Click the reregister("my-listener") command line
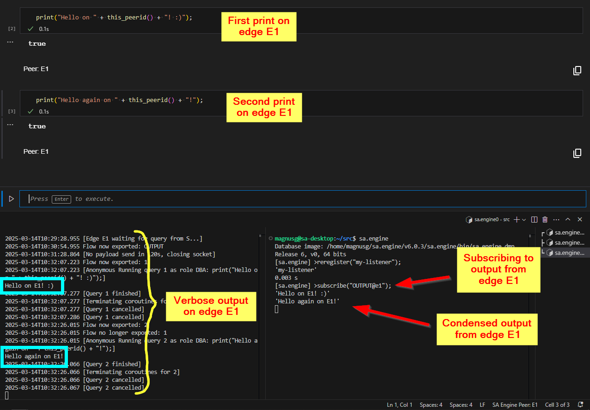Image resolution: width=590 pixels, height=410 pixels. (x=338, y=262)
